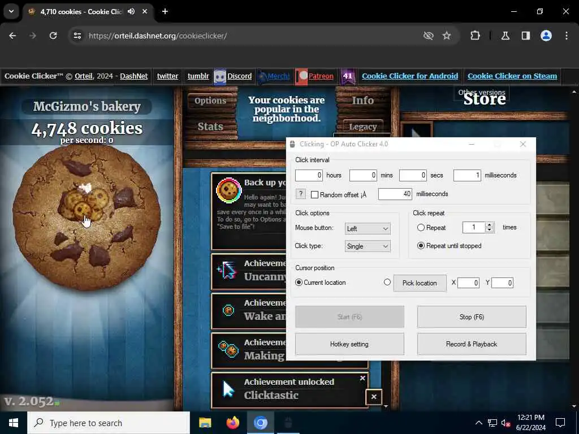Click the Random offset help ? button
The height and width of the screenshot is (434, 579).
(301, 194)
